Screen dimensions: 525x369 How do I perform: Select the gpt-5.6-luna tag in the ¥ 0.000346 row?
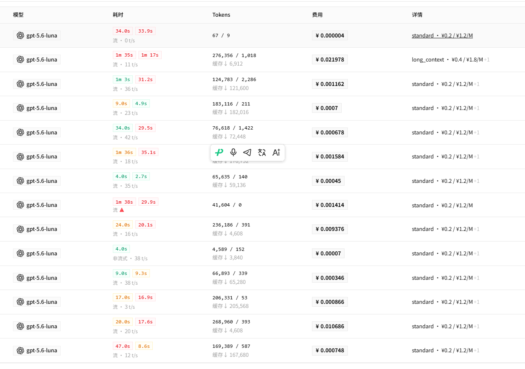click(37, 278)
